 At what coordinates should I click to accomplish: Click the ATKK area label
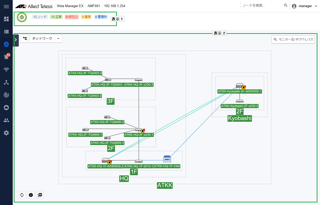click(165, 185)
